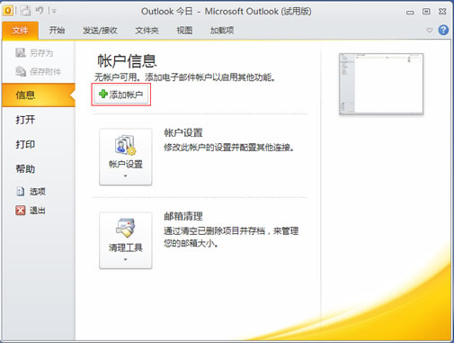The height and width of the screenshot is (343, 454).
Task: Click the 保存附件 item
Action: pyautogui.click(x=38, y=71)
